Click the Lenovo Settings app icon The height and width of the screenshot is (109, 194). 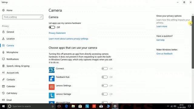click(x=52, y=87)
